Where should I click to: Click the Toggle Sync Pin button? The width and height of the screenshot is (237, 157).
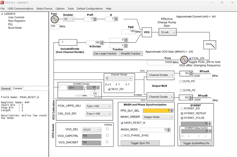pyautogui.click(x=140, y=143)
